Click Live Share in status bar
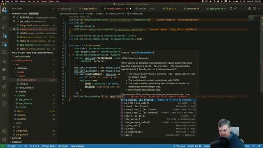The height and width of the screenshot is (148, 263). point(49,146)
